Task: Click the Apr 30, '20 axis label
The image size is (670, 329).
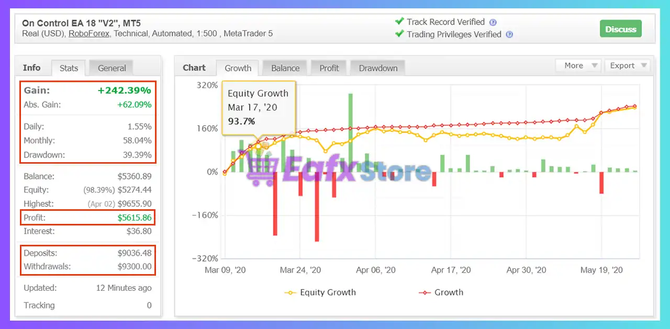Action: click(x=527, y=270)
